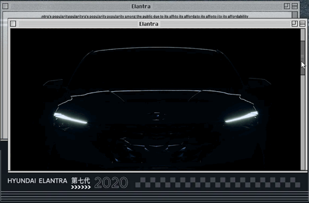Select the front window's Elantra title bar

149,24
